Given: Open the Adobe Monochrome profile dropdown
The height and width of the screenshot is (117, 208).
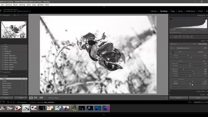Looking at the screenshot, I should pyautogui.click(x=184, y=48).
